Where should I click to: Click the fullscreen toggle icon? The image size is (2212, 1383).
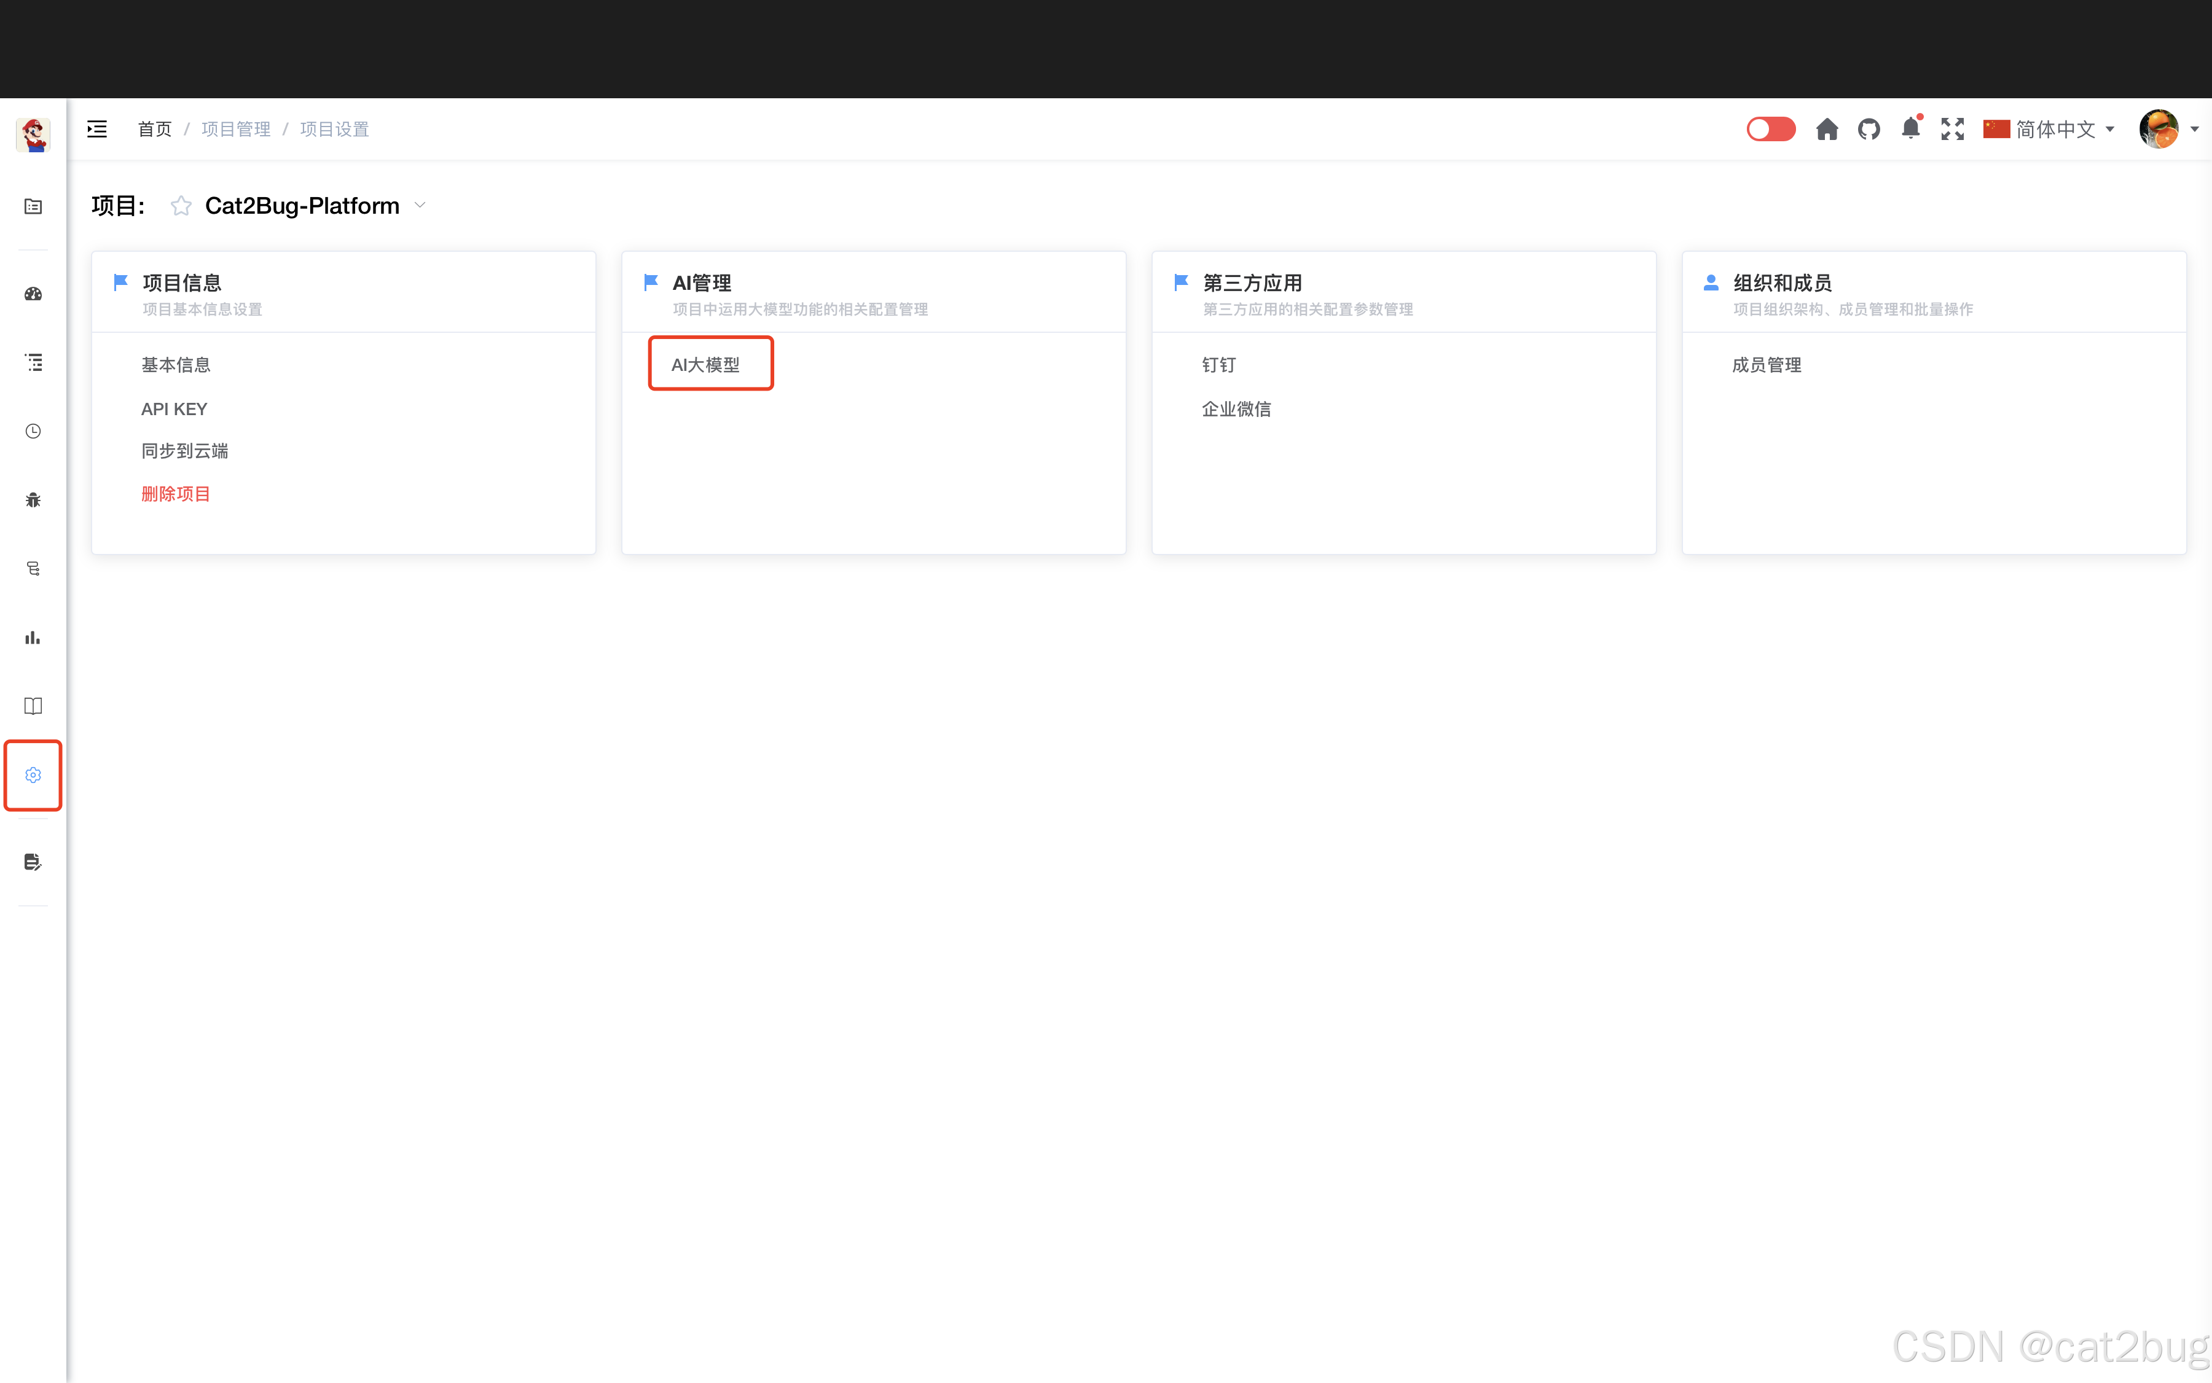tap(1952, 129)
